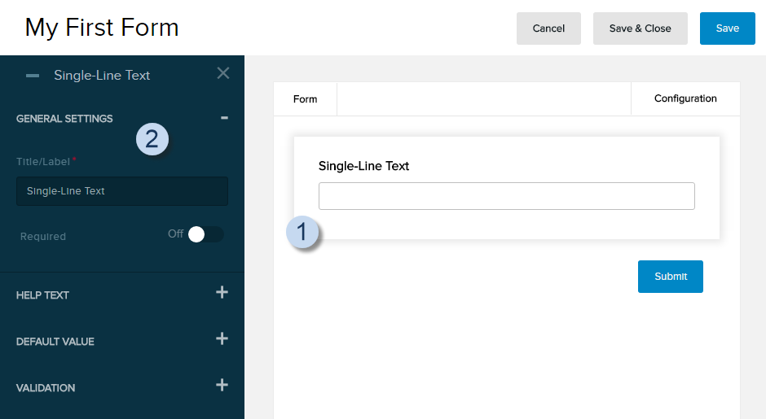Click the Save & Close button
The height and width of the screenshot is (419, 766).
(640, 28)
